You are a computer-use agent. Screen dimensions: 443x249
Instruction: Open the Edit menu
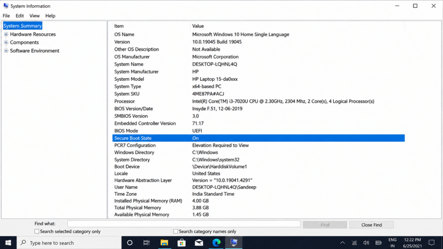(x=19, y=16)
